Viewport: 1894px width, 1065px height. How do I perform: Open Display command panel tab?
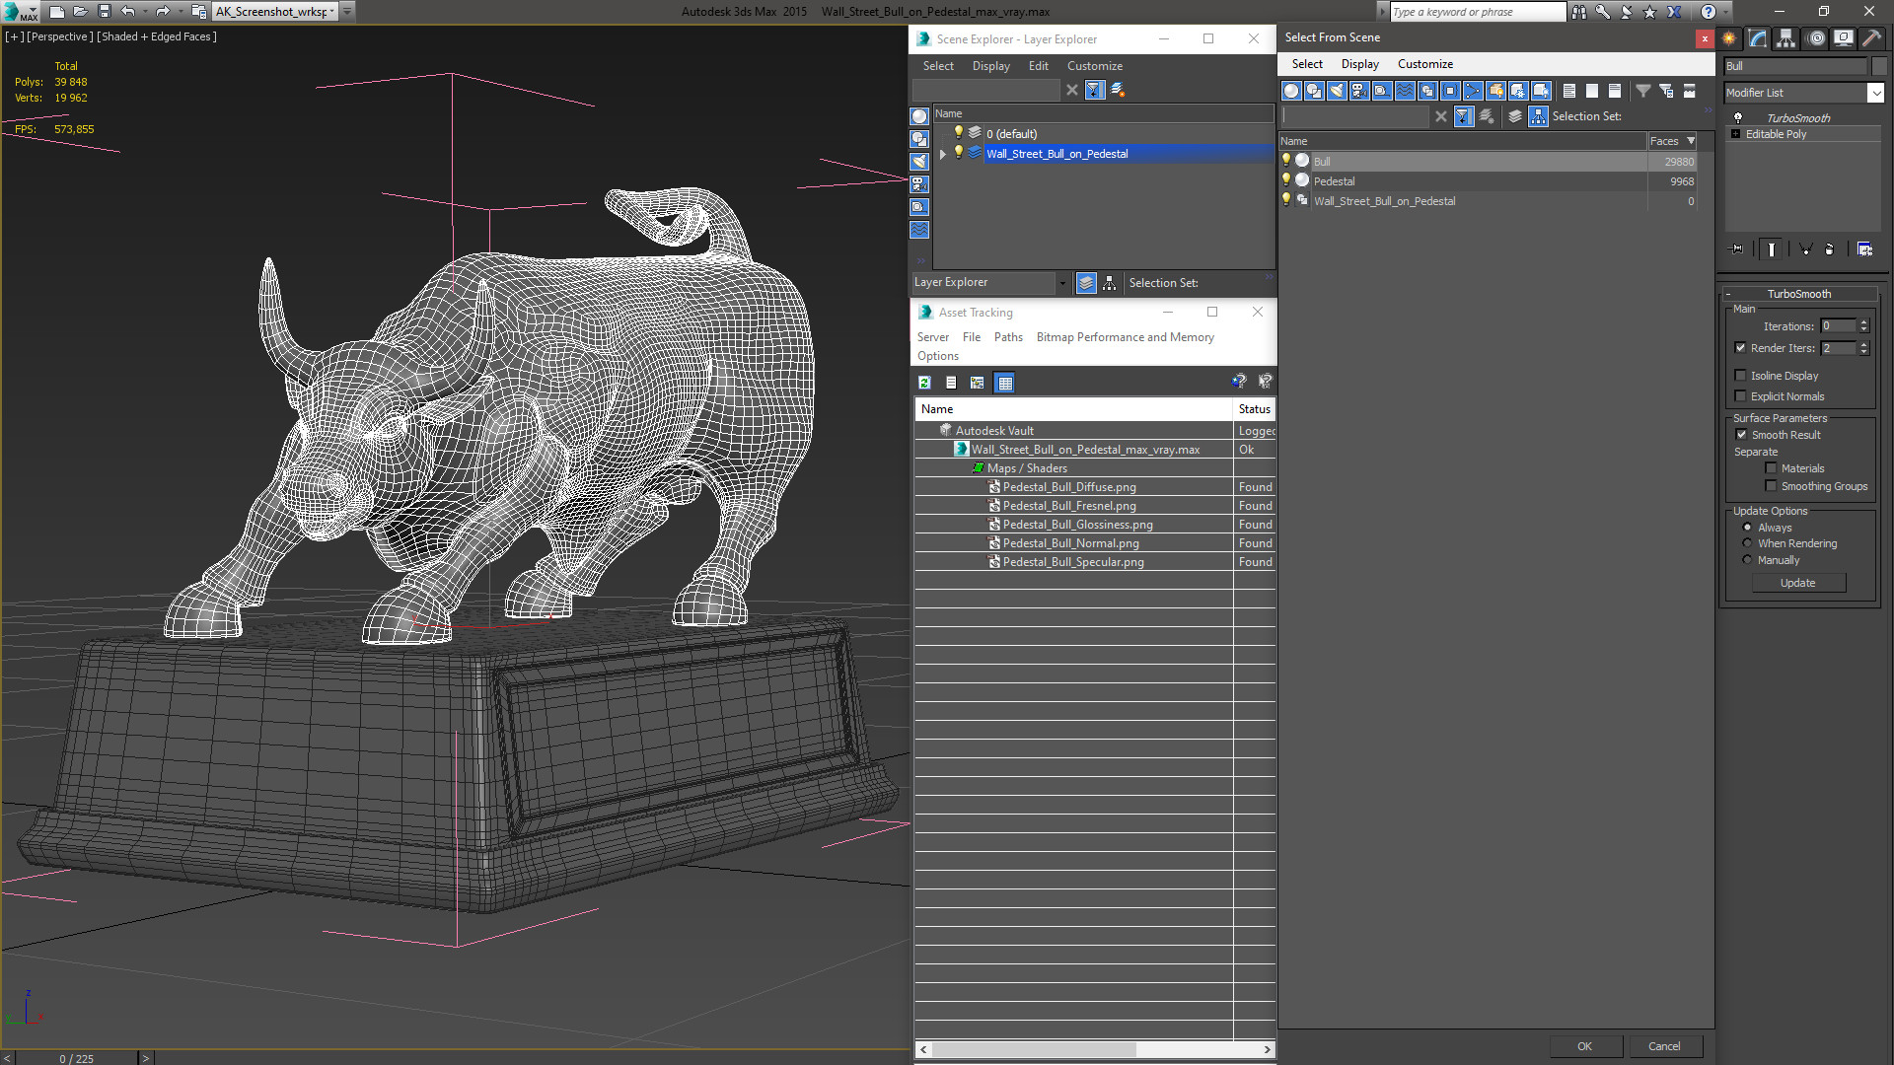1844,38
